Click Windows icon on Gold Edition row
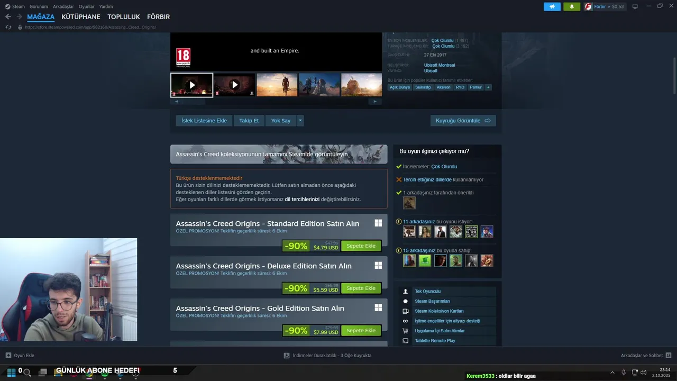677x381 pixels. 378,308
